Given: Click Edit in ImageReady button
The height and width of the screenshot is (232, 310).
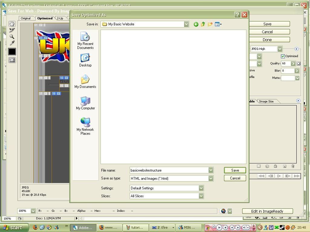Looking at the screenshot, I should coord(267,211).
